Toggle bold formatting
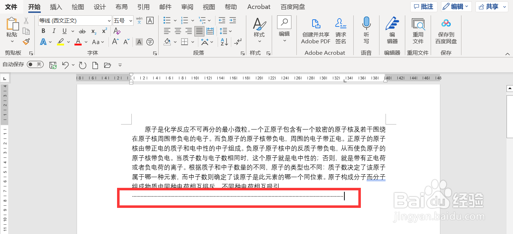Viewport: 513px width, 234px height. (43, 31)
